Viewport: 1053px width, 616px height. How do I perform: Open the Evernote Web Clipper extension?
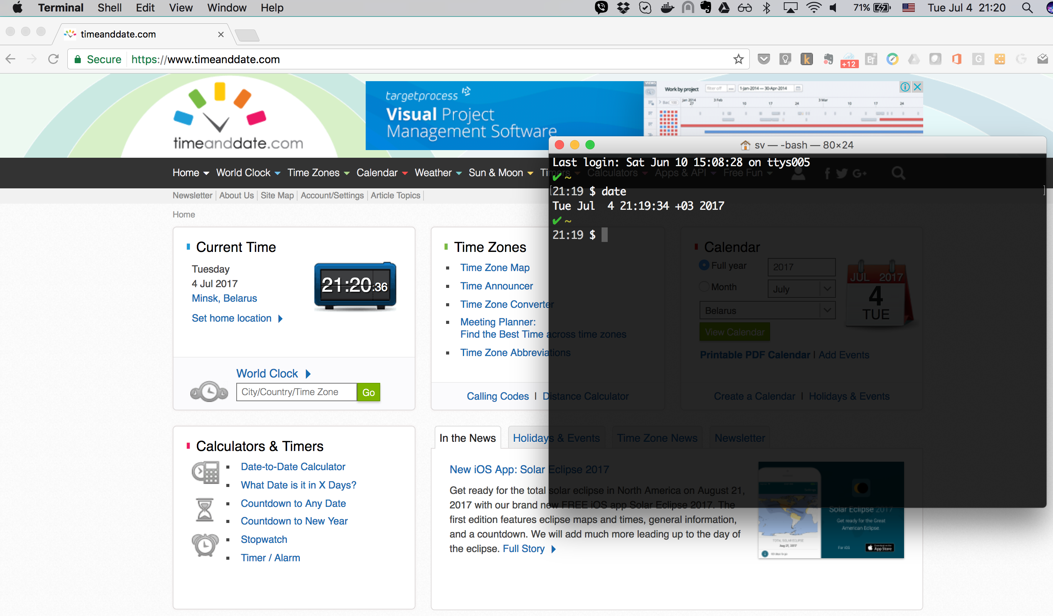coord(828,59)
